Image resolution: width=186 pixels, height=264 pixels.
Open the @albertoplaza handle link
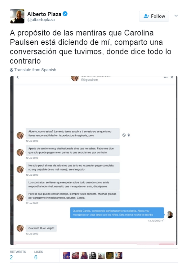tap(41, 20)
